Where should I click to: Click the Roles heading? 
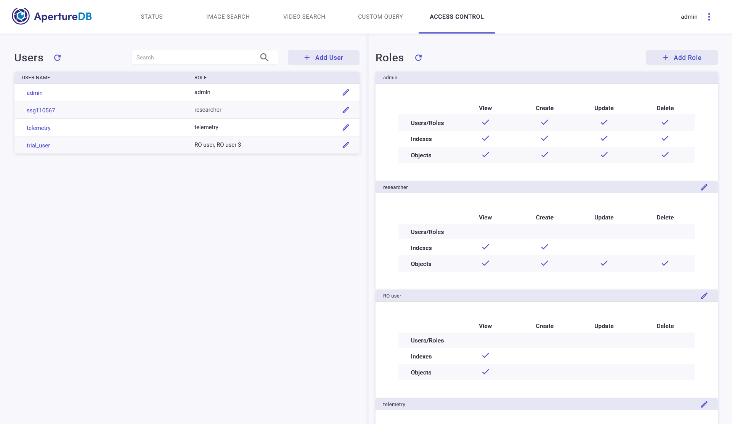point(390,58)
